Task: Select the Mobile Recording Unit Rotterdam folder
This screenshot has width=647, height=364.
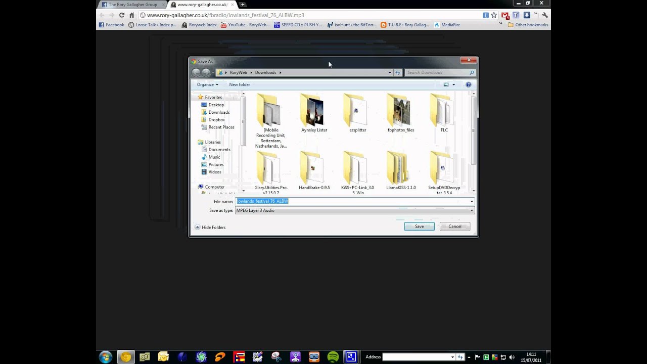Action: (x=270, y=121)
